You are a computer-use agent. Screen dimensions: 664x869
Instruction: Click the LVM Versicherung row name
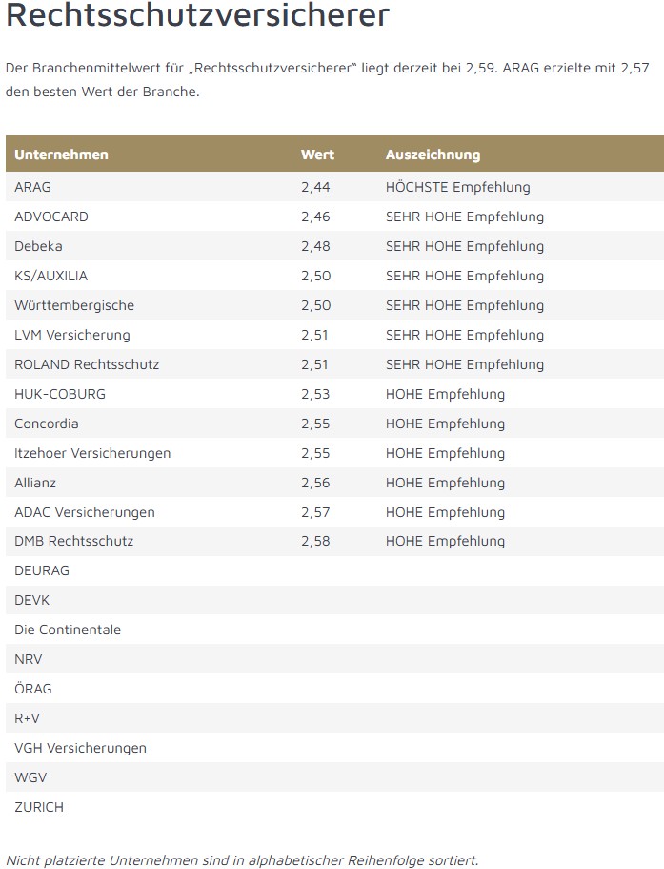pos(72,335)
